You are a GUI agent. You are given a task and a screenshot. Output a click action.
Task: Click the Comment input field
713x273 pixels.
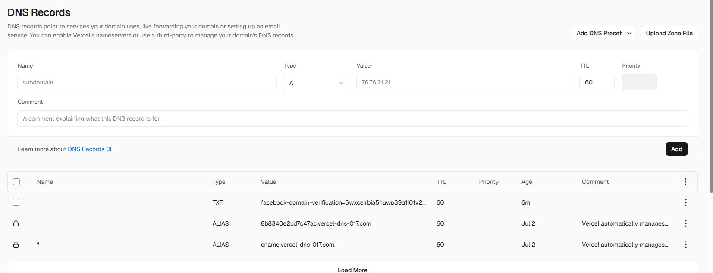[x=352, y=118]
